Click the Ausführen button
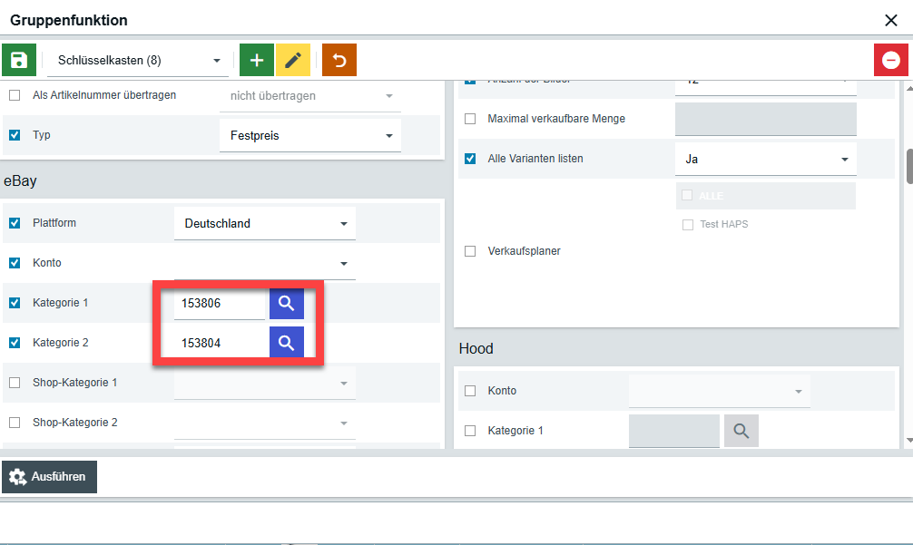Screen dimensions: 913x545 click(x=50, y=477)
